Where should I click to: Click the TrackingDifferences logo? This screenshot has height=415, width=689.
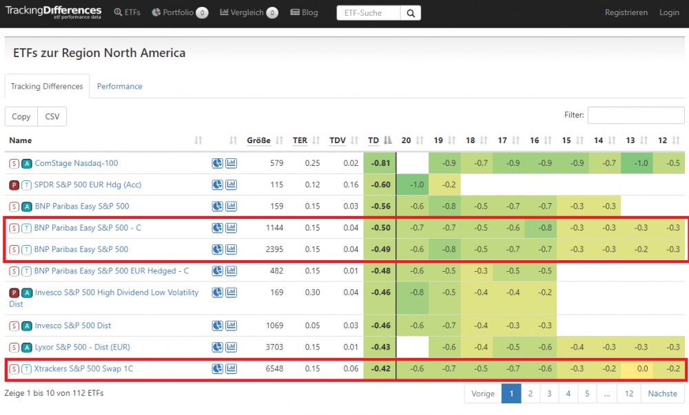click(x=53, y=12)
